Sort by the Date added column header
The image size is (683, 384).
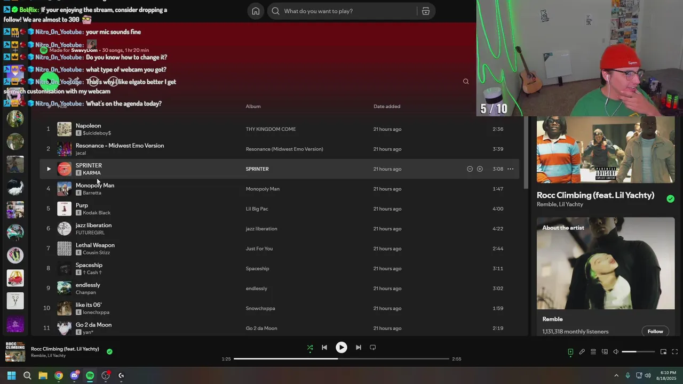click(x=387, y=107)
